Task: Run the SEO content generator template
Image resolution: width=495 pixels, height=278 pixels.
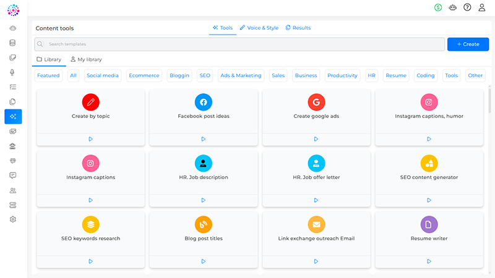Action: [429, 200]
